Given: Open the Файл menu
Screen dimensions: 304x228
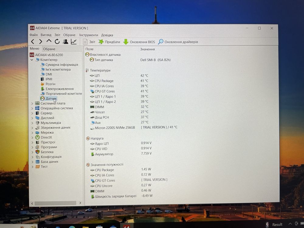Looking at the screenshot, I should coord(33,35).
